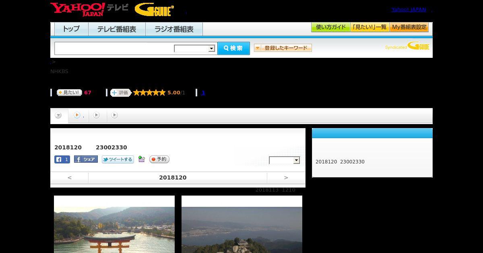
Task: Click the 2018120 23002330 sidebar text
Action: (340, 162)
